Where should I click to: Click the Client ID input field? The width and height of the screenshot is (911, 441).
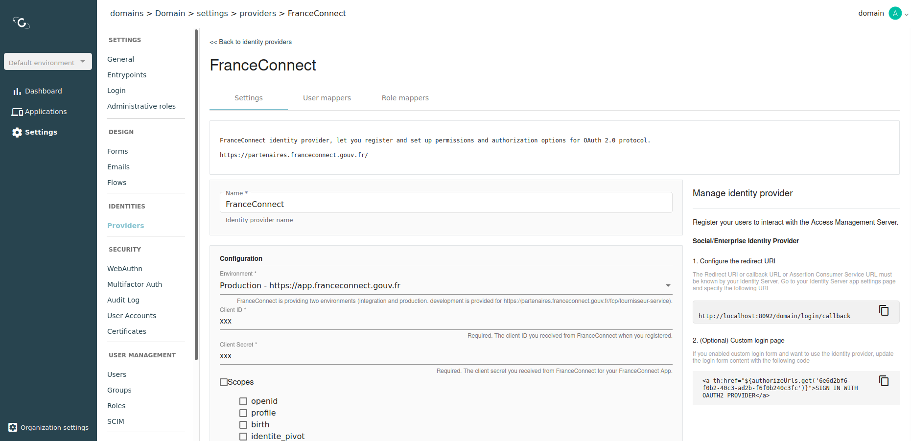pos(445,322)
